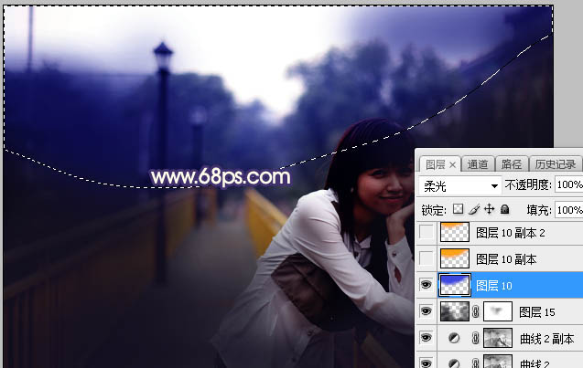
Task: Switch to the 路径 tab
Action: 512,164
